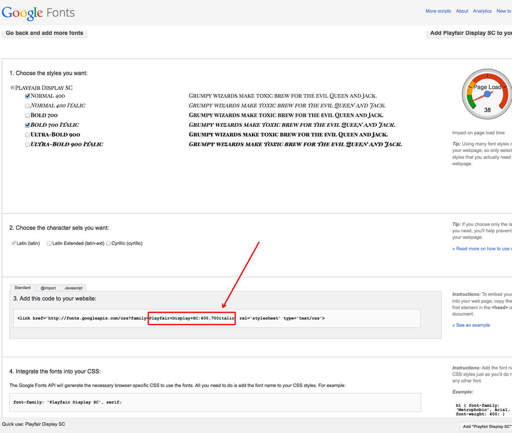Check the Cyrillic character set box

109,244
